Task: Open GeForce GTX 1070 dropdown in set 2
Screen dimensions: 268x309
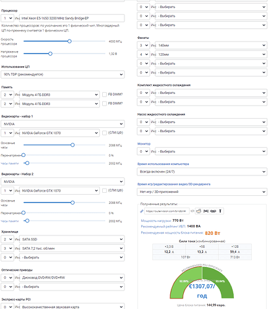Action: click(59, 191)
